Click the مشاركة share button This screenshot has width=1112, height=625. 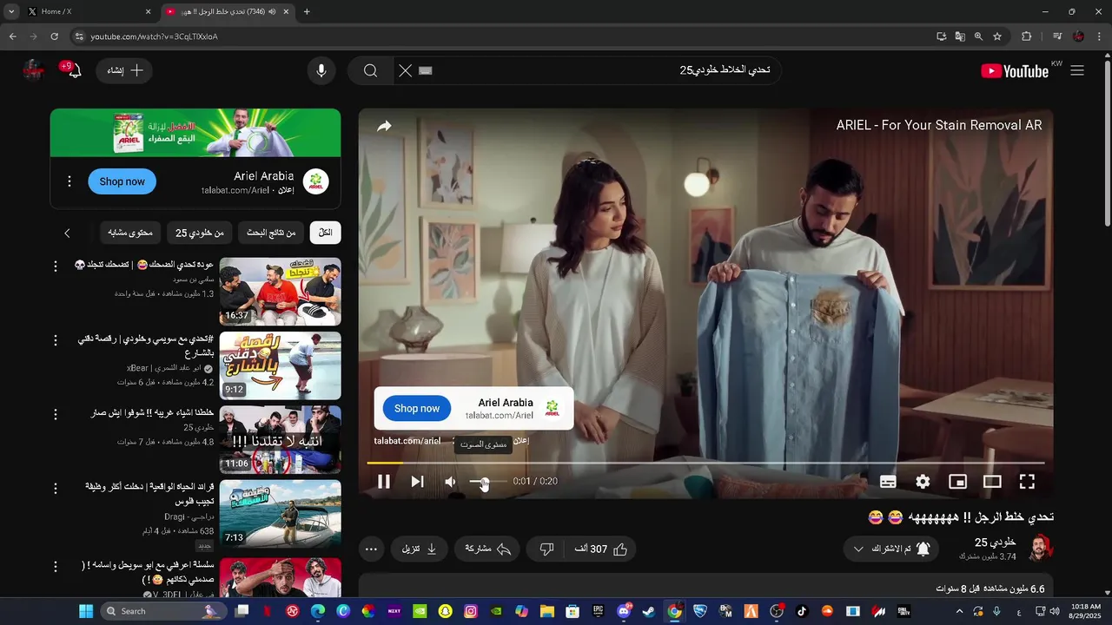point(487,549)
